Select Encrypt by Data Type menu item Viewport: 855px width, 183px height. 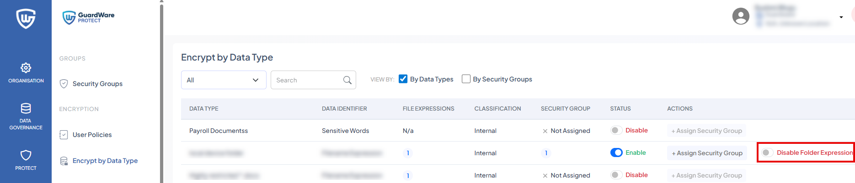[x=105, y=161]
